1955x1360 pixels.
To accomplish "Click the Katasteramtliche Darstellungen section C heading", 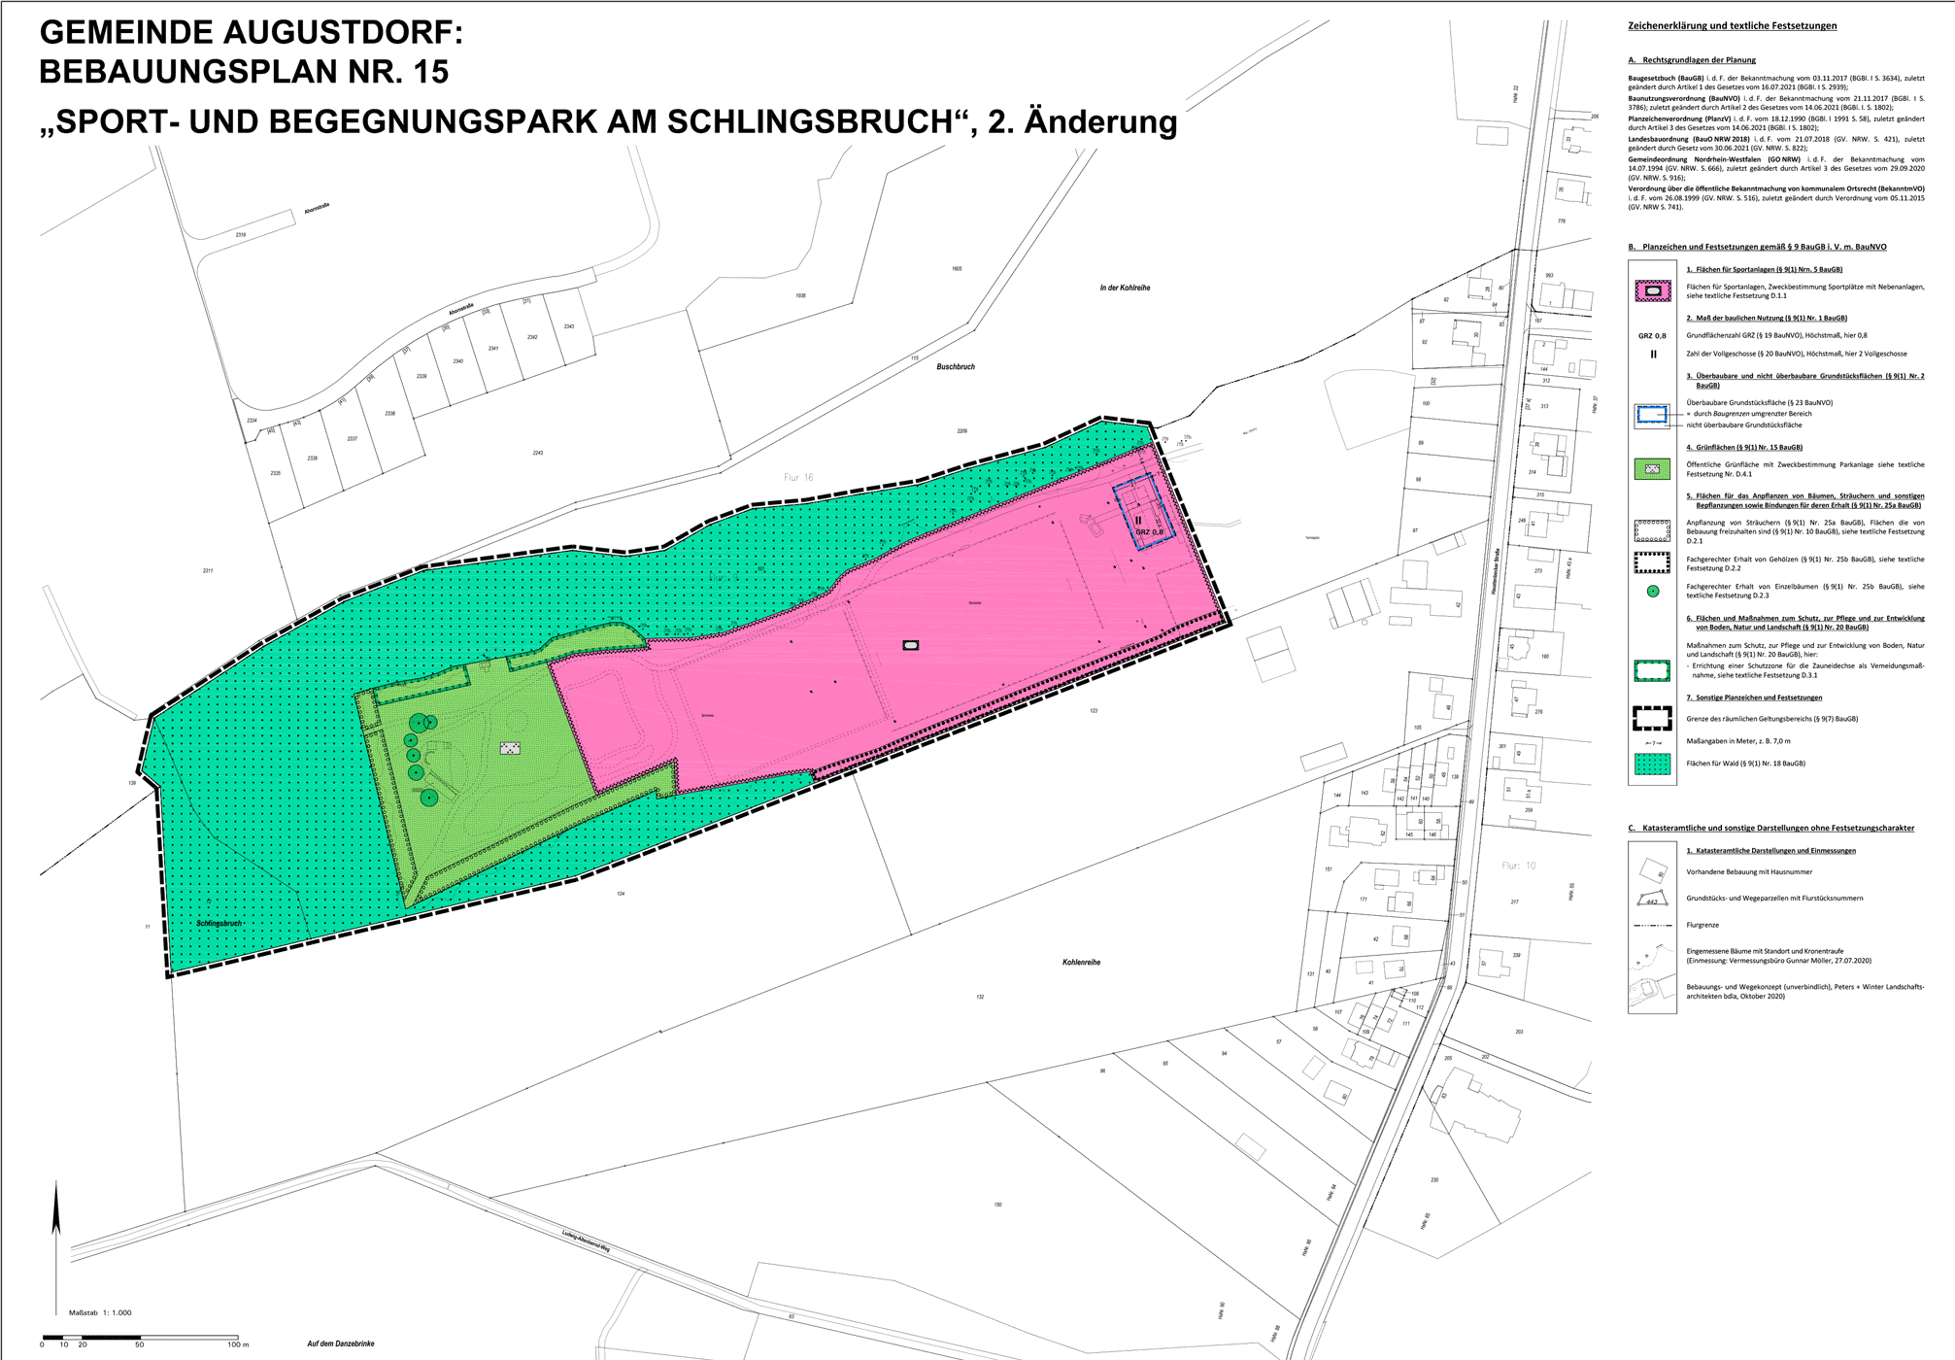I will coord(1770,829).
